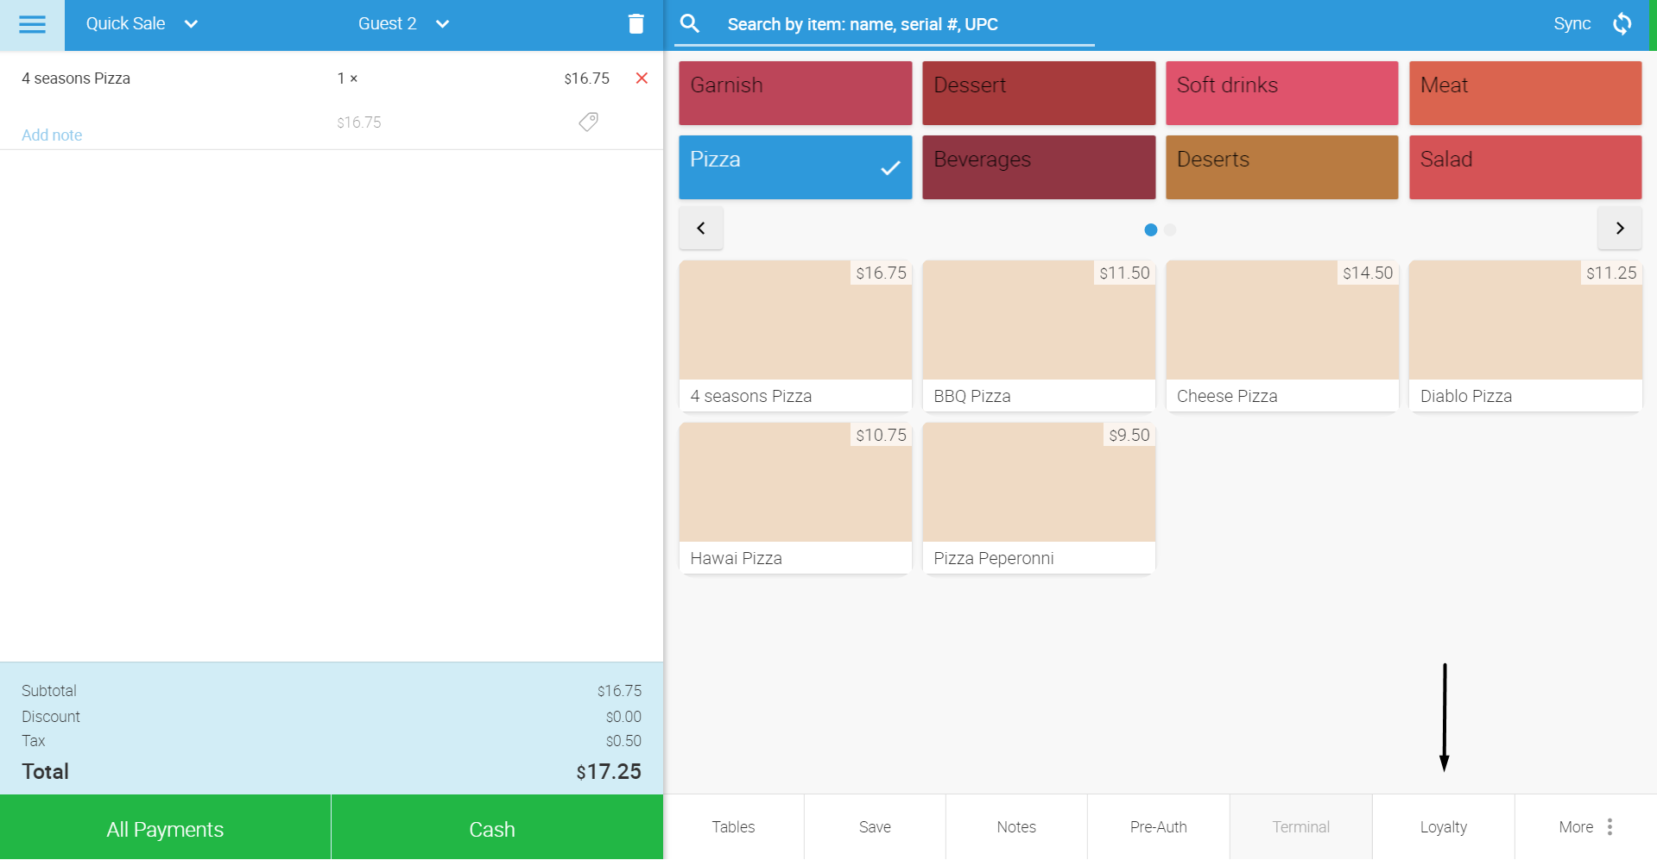Click the search magnifier icon
Viewport: 1657px width, 860px height.
point(690,24)
